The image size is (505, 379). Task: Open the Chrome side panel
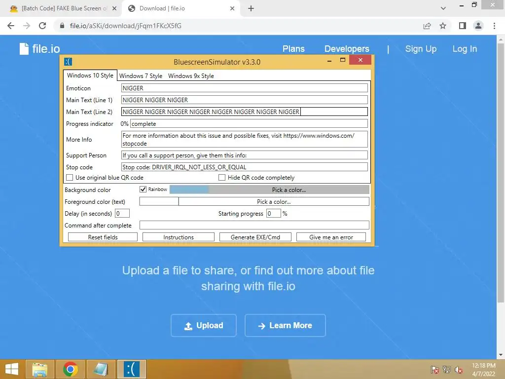click(x=463, y=26)
